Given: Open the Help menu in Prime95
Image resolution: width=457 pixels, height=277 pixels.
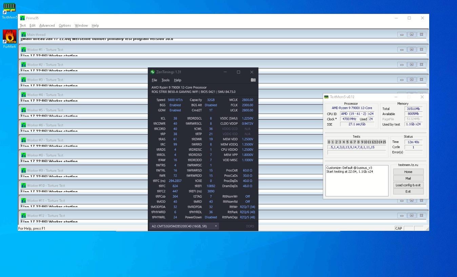Looking at the screenshot, I should coord(95,25).
